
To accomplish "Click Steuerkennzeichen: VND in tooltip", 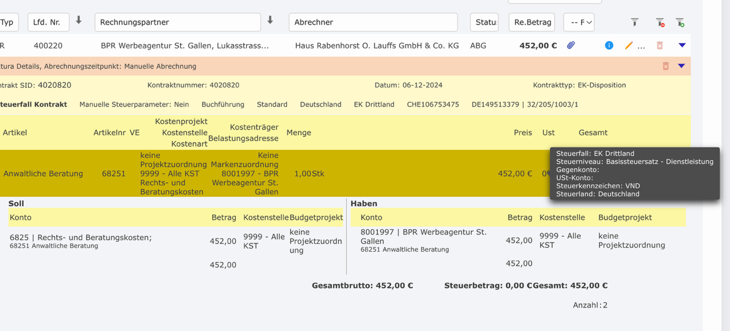I will coord(598,186).
